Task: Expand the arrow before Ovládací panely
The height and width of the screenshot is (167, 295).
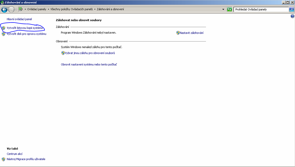Action: [x=25, y=9]
